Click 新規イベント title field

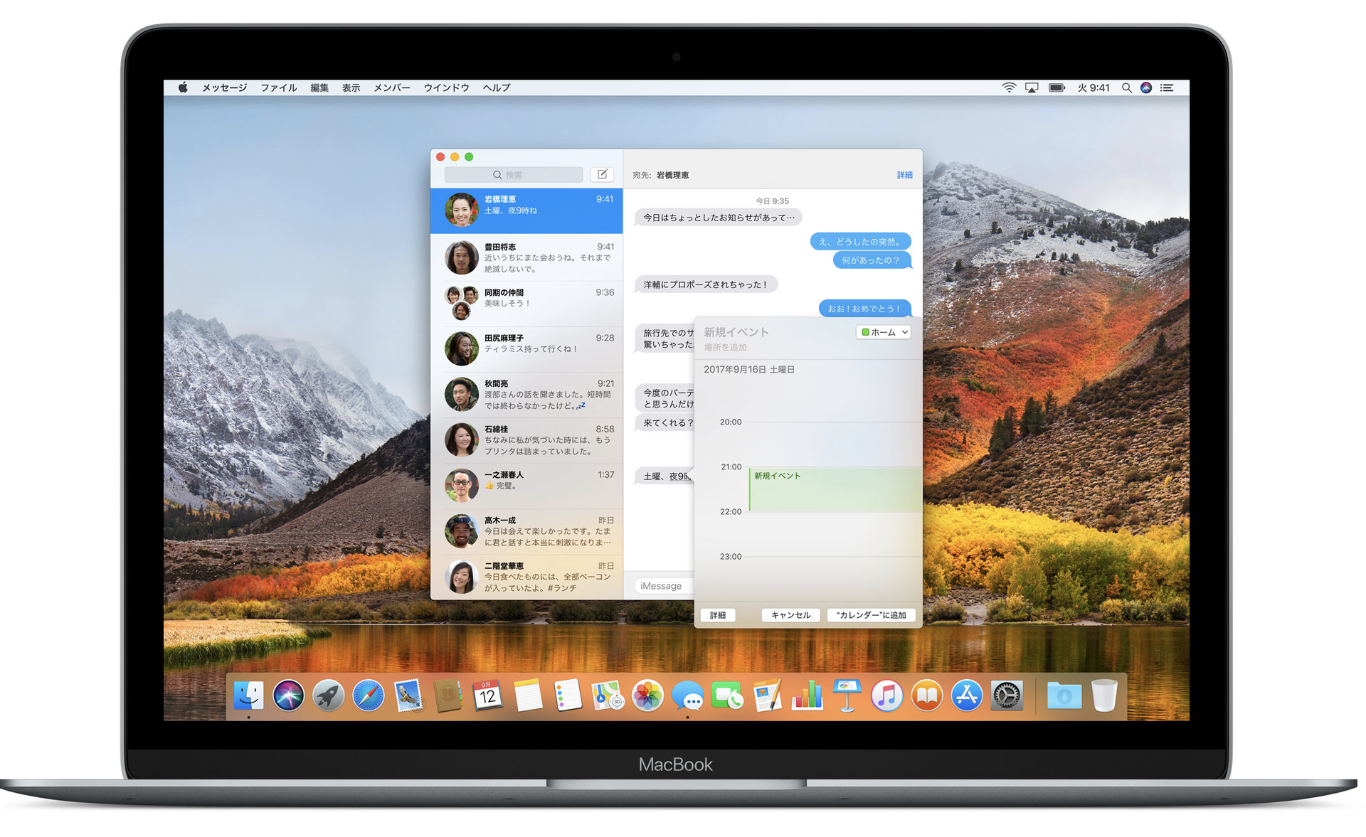pyautogui.click(x=736, y=332)
